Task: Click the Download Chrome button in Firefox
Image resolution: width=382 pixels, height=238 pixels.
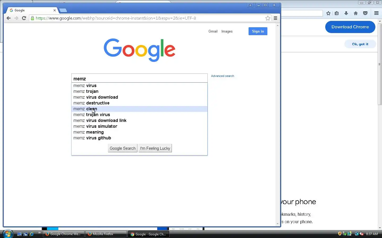Action: pyautogui.click(x=350, y=27)
